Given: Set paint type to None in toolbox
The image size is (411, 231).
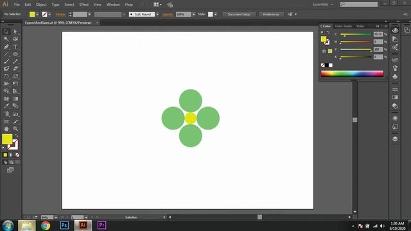Looking at the screenshot, I should [17, 155].
